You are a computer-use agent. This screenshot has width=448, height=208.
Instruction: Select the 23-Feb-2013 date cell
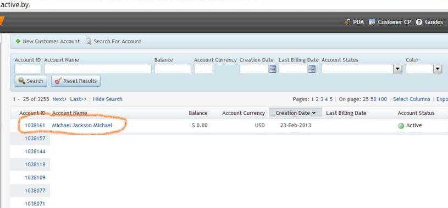296,126
